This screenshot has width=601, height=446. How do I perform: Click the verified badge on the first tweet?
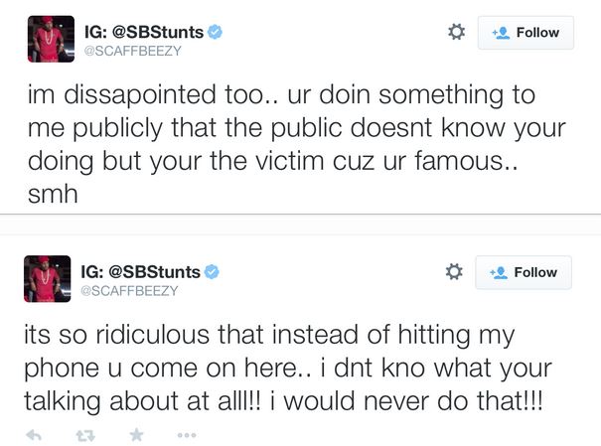(215, 32)
